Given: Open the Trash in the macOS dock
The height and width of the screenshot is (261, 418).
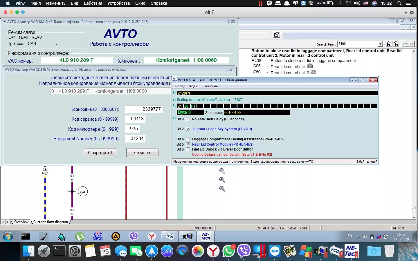Looking at the screenshot, I should [x=389, y=251].
